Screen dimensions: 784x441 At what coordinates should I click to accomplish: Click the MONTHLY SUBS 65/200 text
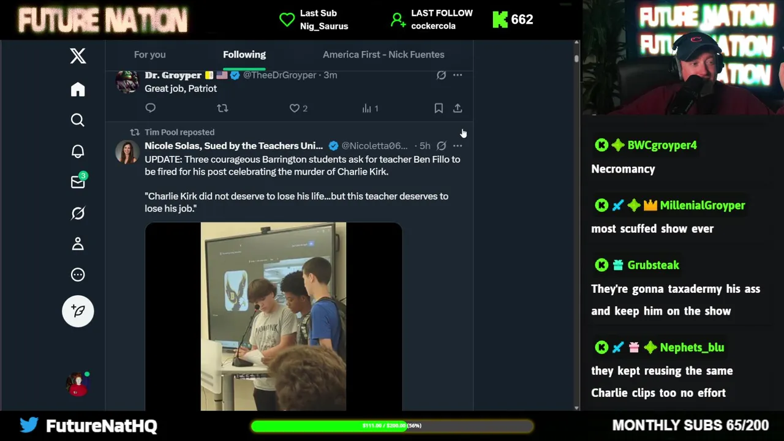690,425
